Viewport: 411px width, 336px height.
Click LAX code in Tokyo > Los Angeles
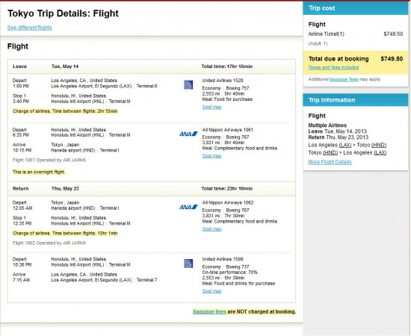click(x=380, y=152)
